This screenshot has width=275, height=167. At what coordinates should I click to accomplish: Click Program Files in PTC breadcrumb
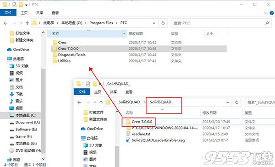[x=101, y=23]
